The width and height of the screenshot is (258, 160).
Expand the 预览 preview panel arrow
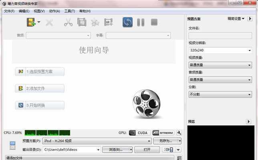click(248, 122)
